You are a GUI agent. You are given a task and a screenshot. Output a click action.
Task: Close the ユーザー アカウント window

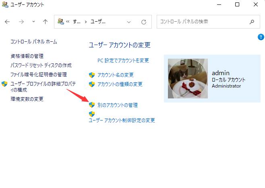255,4
